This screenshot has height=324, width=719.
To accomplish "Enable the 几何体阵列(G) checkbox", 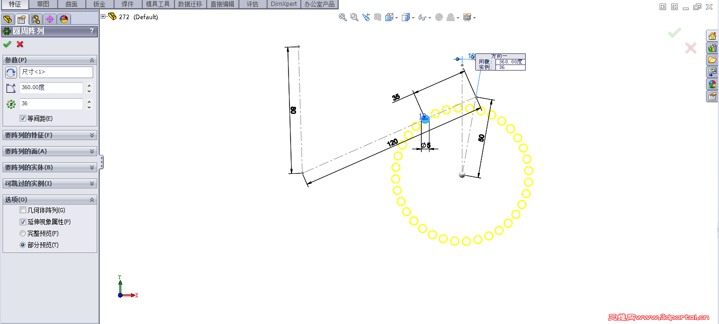I will coord(23,210).
